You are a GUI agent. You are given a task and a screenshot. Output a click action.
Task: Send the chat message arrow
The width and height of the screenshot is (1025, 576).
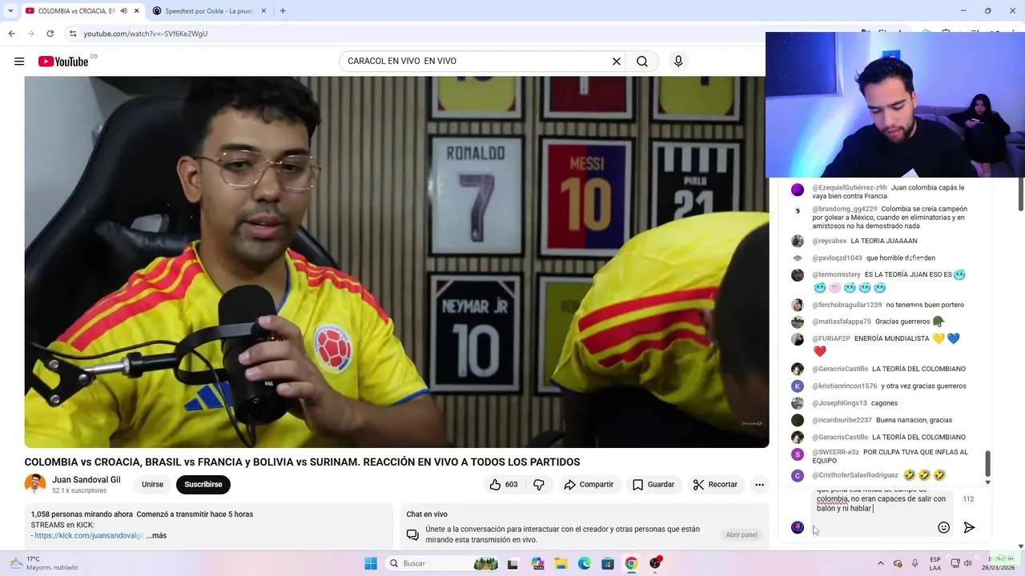click(969, 527)
